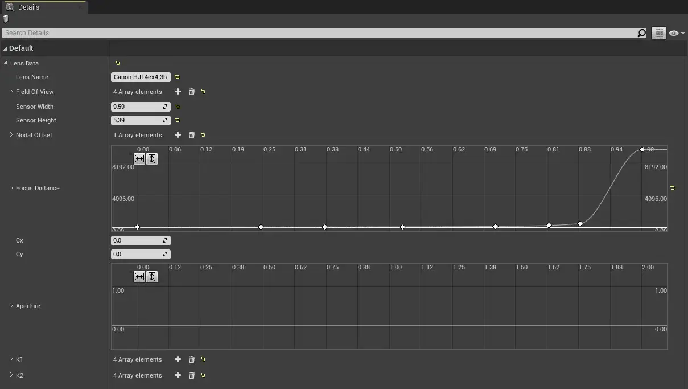Viewport: 688px width, 389px height.
Task: Empty the Field Of View array
Action: point(191,92)
